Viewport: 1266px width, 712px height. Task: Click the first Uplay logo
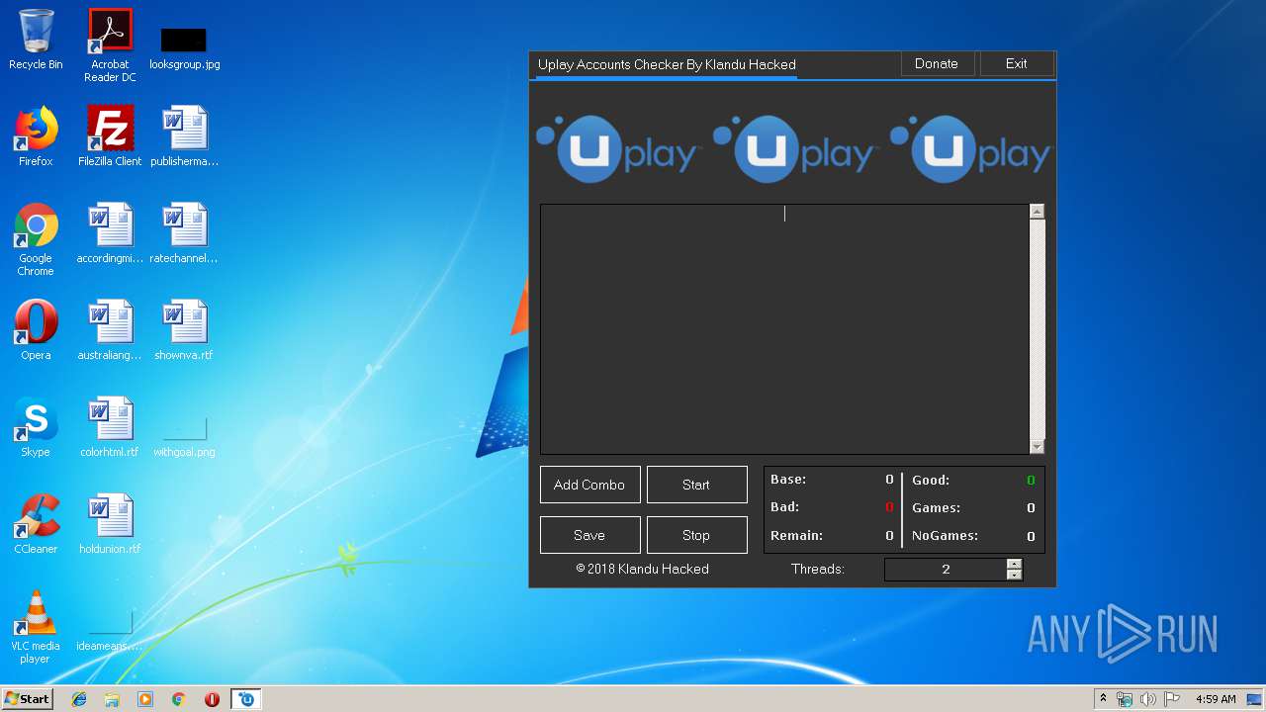coord(619,148)
